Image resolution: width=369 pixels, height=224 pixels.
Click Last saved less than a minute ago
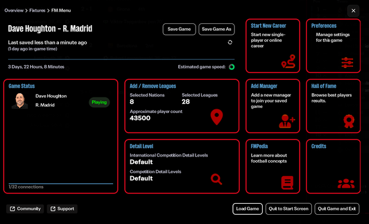tap(47, 42)
